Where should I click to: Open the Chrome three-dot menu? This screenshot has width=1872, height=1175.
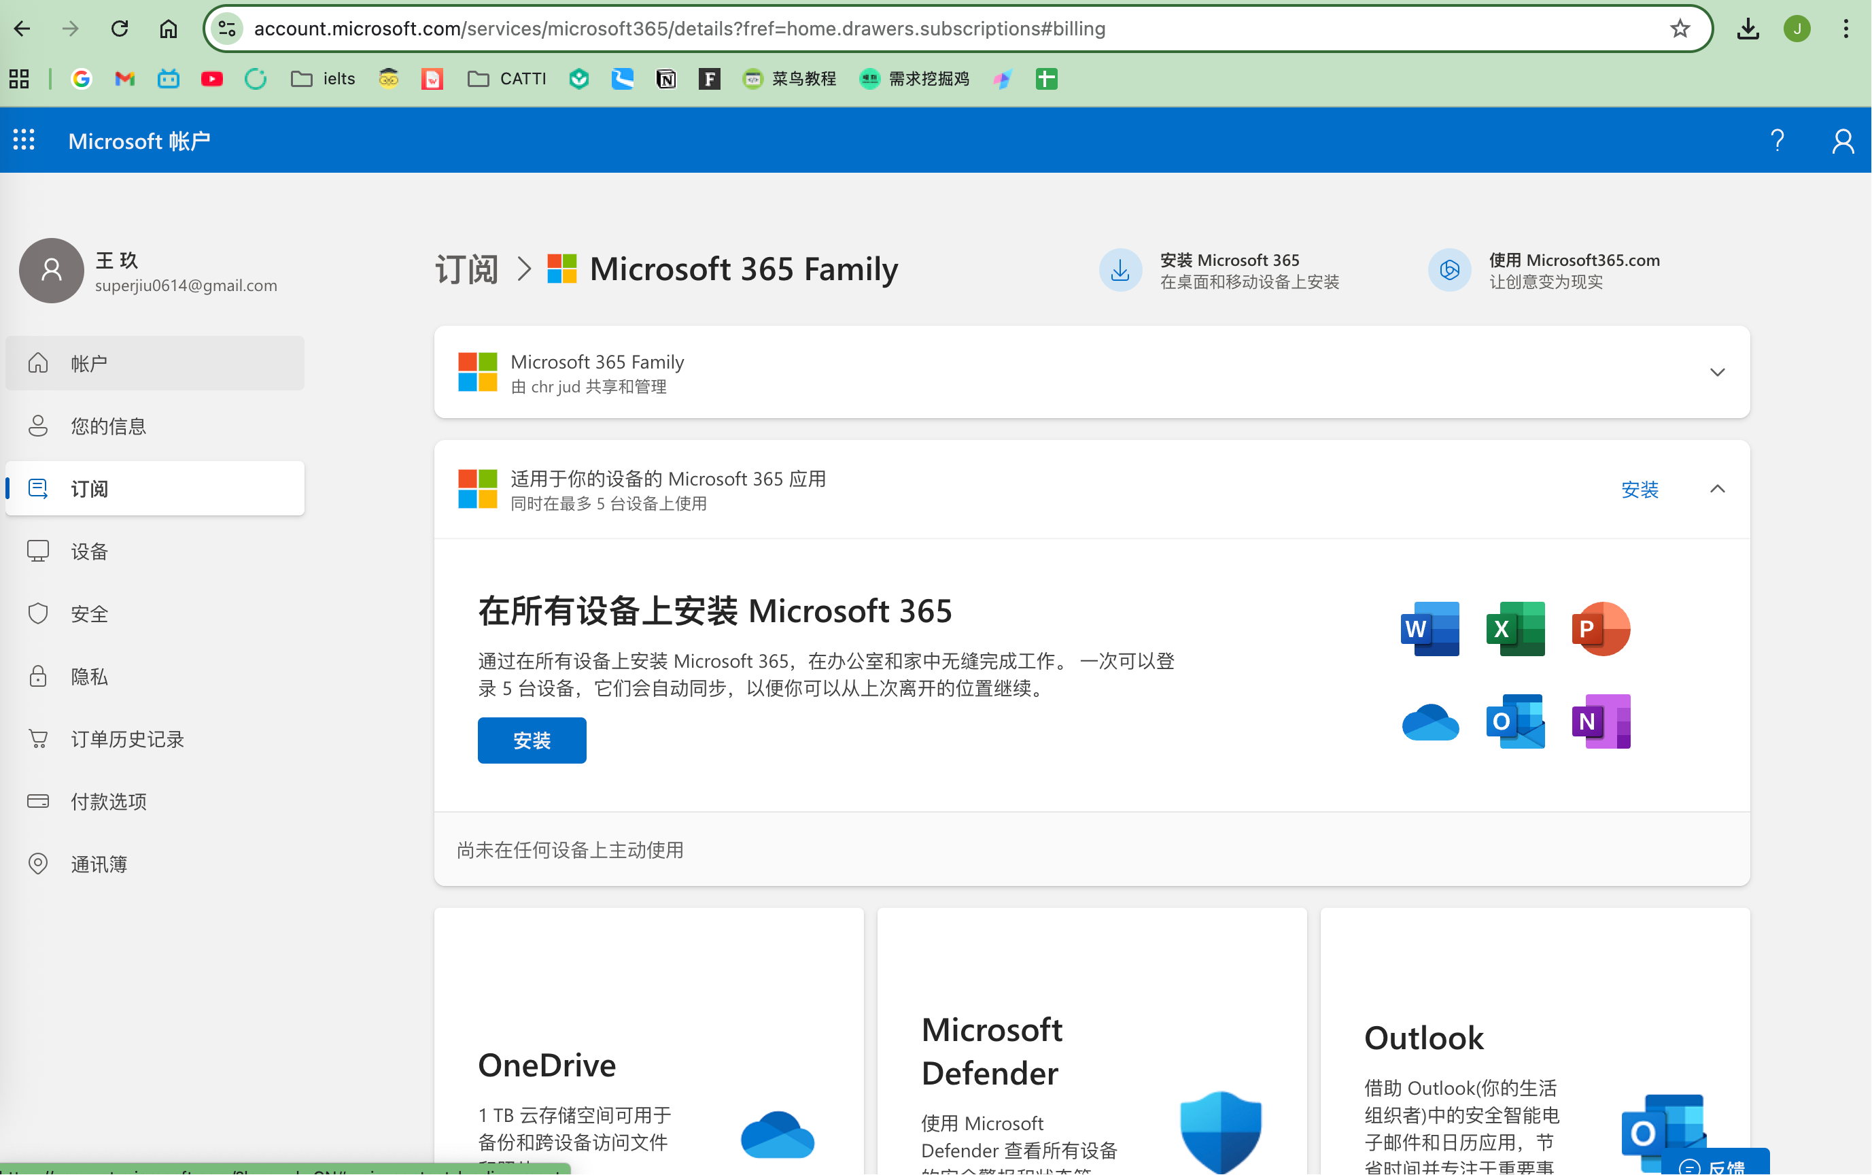1846,29
